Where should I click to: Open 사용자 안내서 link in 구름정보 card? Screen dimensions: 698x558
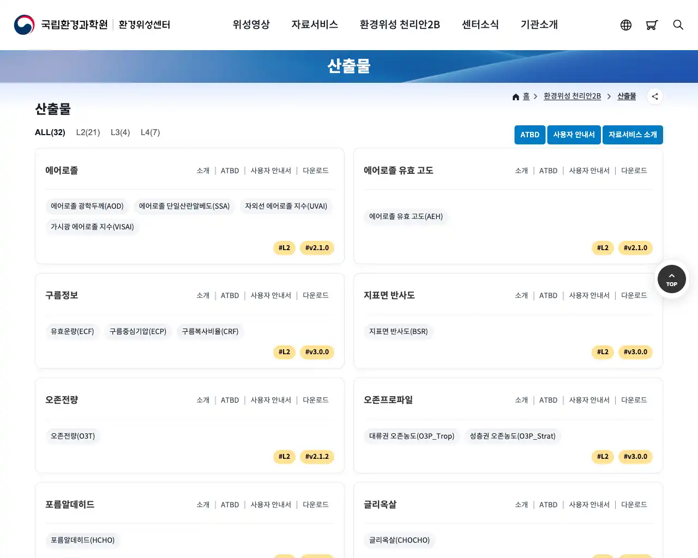point(271,295)
